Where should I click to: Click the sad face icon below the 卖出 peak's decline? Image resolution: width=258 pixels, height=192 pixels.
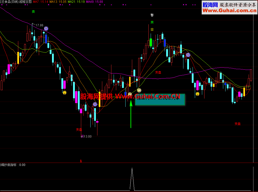click(x=188, y=55)
